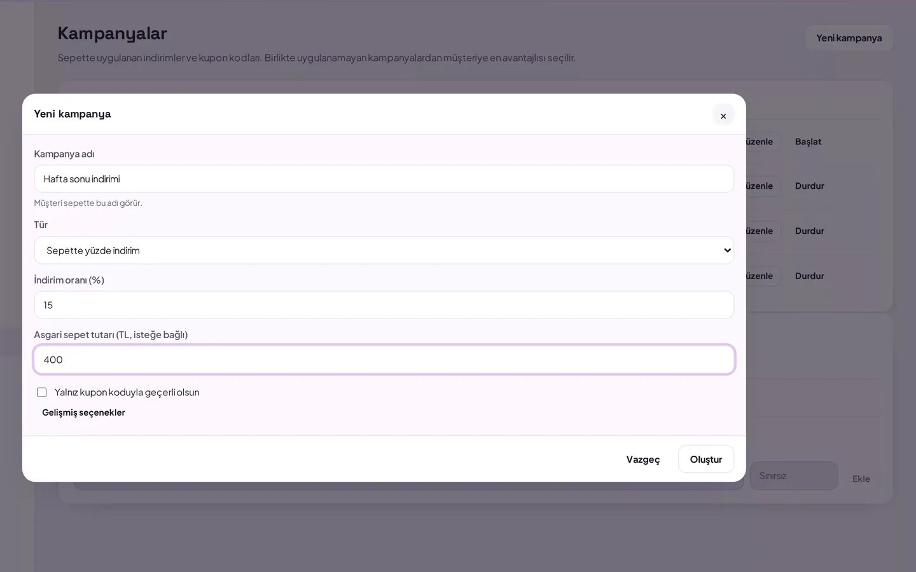This screenshot has width=916, height=572.
Task: Click the helper text "Müşteri sepette bu adı görür."
Action: 88,203
